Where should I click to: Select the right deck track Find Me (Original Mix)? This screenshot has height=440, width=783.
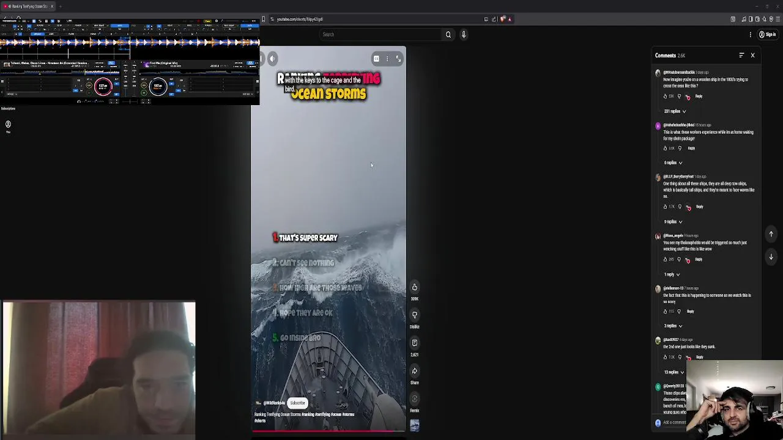[163, 63]
